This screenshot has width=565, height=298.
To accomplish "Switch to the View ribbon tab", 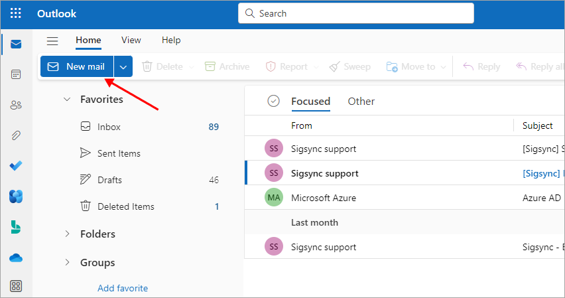I will (131, 40).
